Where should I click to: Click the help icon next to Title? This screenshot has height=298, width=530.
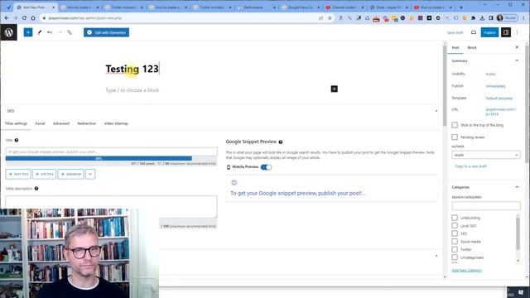coord(17,140)
